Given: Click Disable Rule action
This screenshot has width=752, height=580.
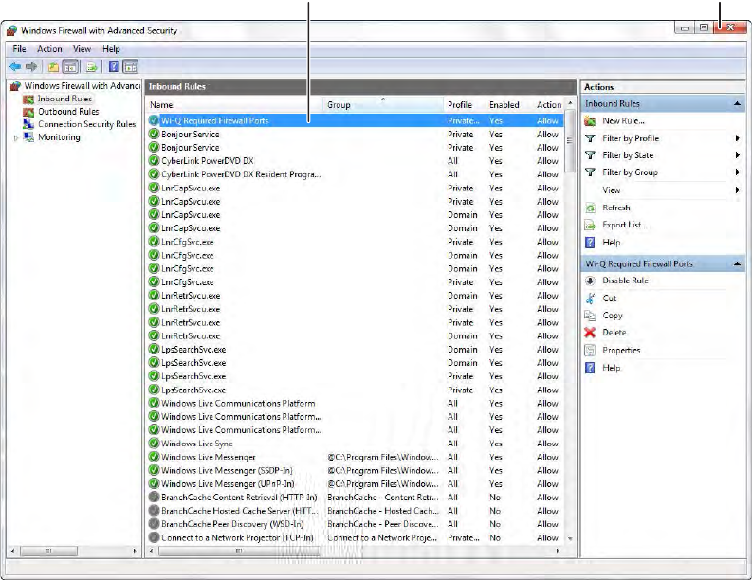Looking at the screenshot, I should (625, 281).
